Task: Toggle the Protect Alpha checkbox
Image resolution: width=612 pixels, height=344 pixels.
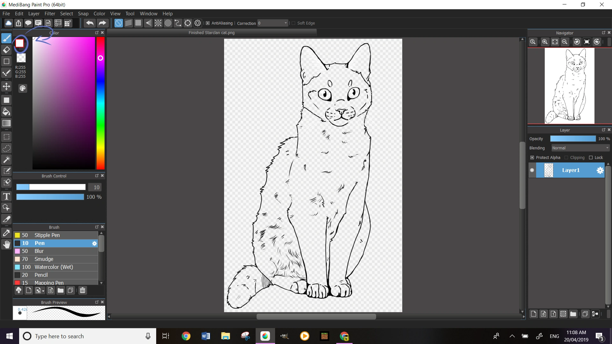Action: (x=532, y=158)
